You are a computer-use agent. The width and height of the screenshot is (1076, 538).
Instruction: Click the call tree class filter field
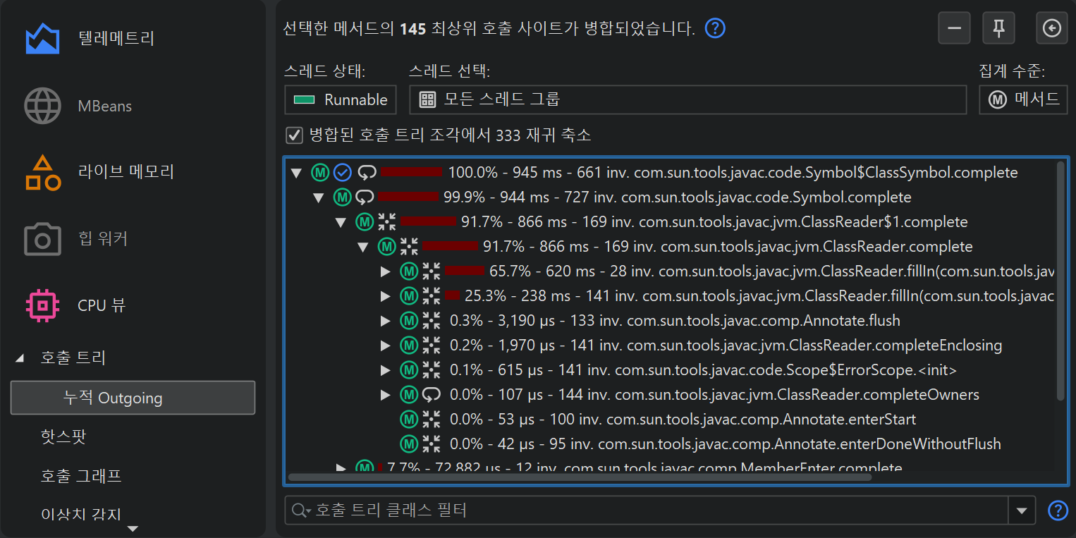coord(656,511)
